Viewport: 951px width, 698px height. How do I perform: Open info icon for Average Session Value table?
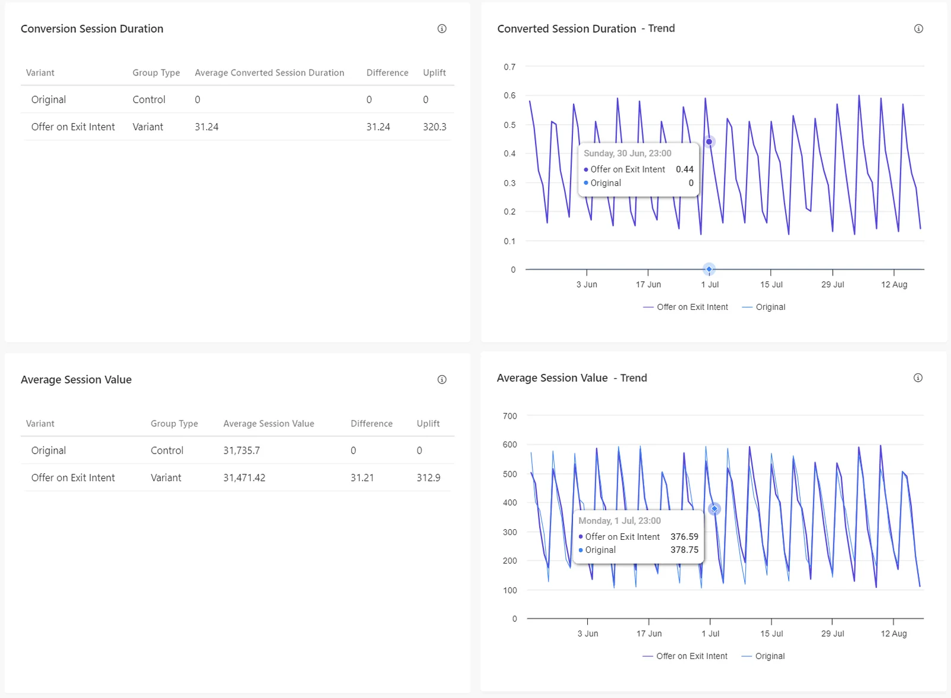pos(442,379)
